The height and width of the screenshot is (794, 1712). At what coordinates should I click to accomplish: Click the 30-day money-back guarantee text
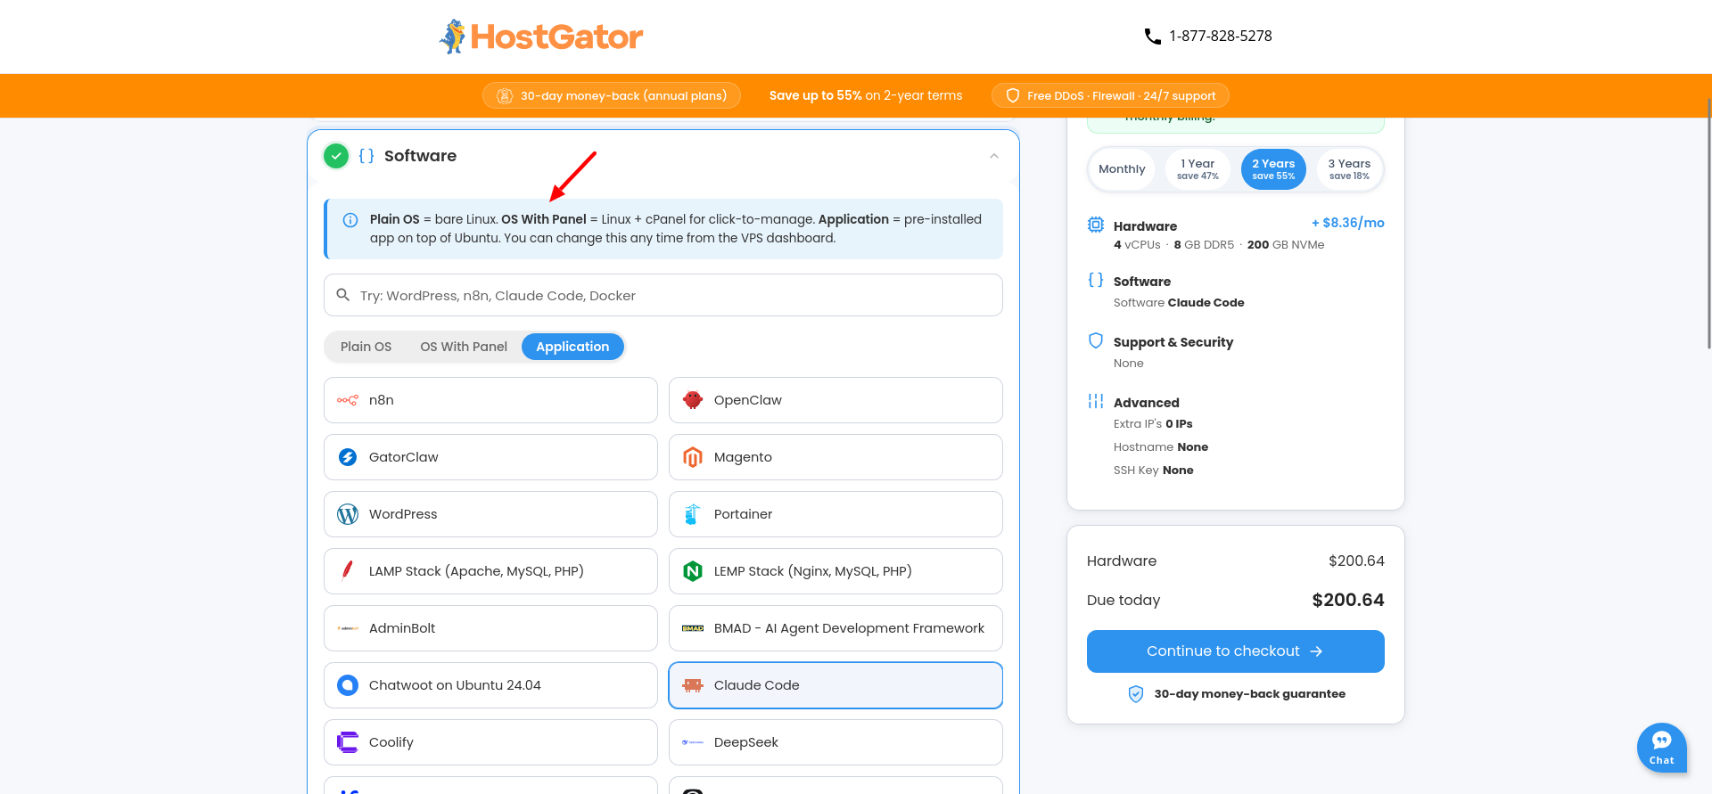pos(1250,694)
